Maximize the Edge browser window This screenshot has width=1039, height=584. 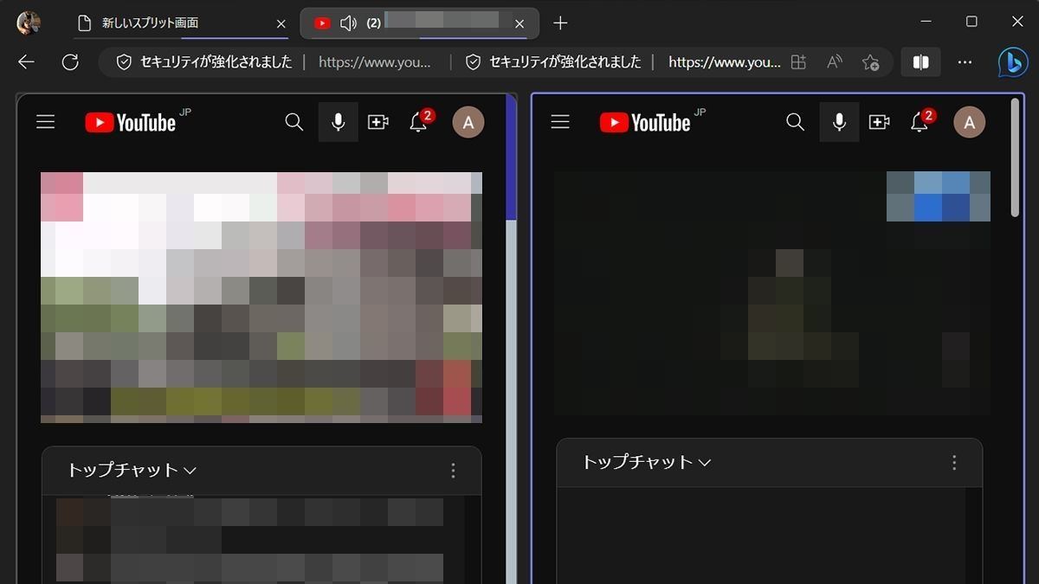[x=971, y=22]
